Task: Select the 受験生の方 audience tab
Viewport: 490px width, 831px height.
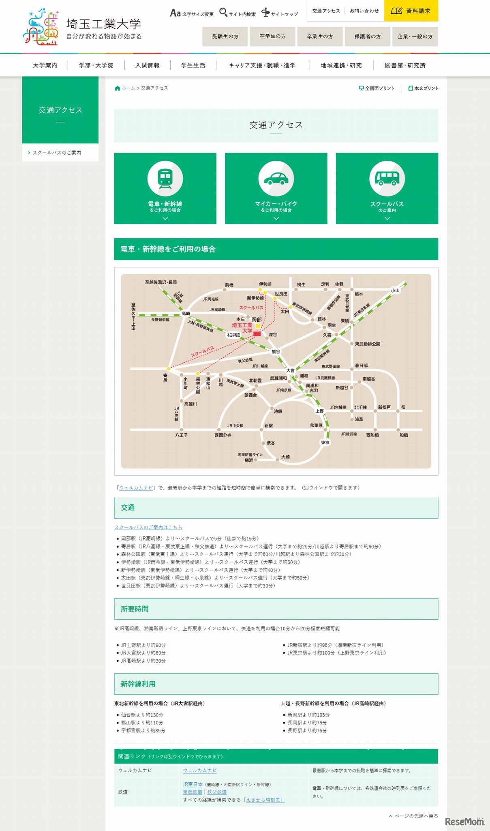Action: [x=225, y=37]
